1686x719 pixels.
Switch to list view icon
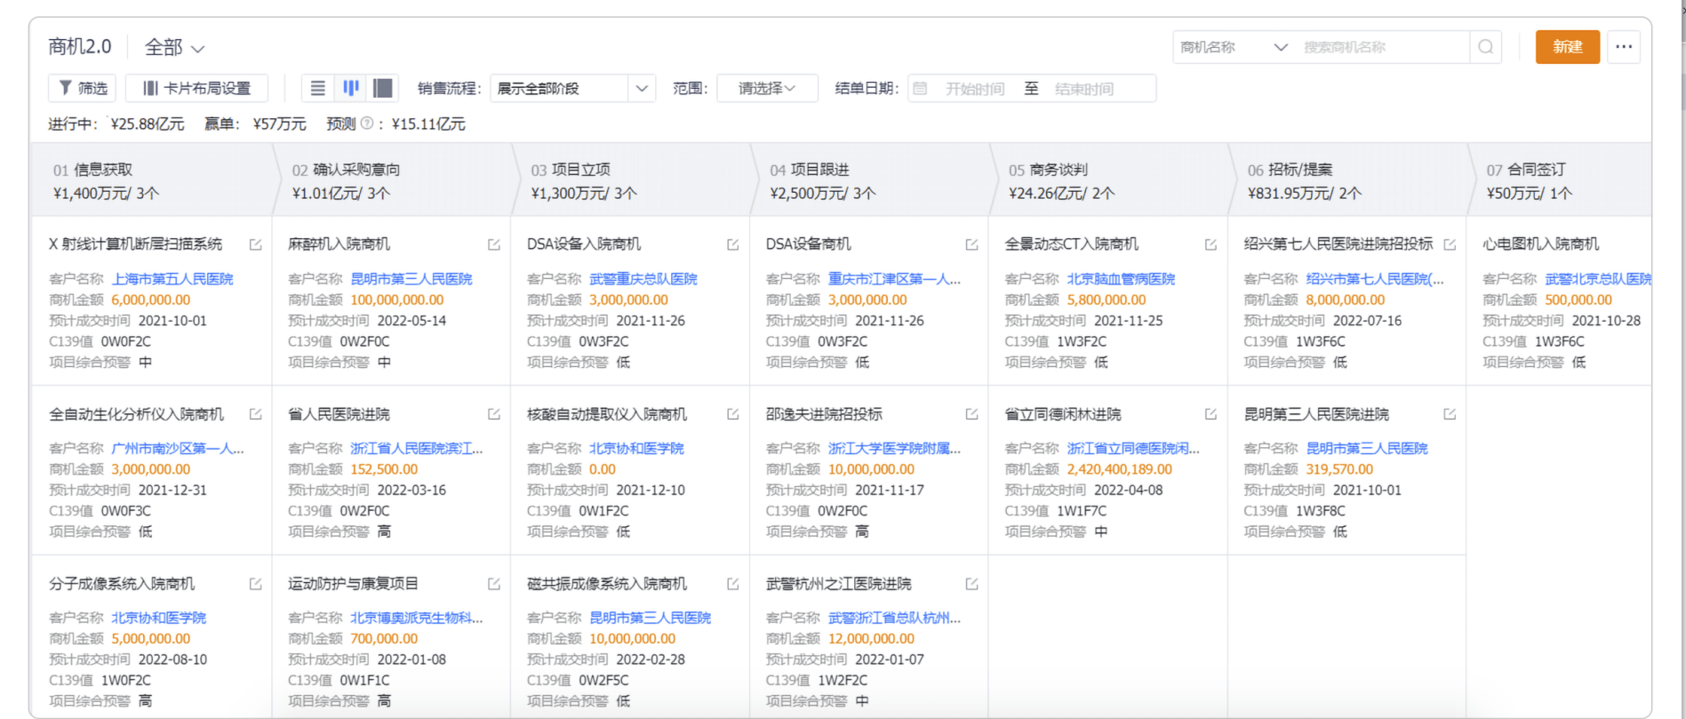point(317,88)
